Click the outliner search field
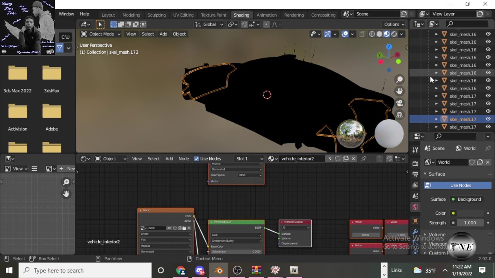This screenshot has height=278, width=495. point(468,24)
